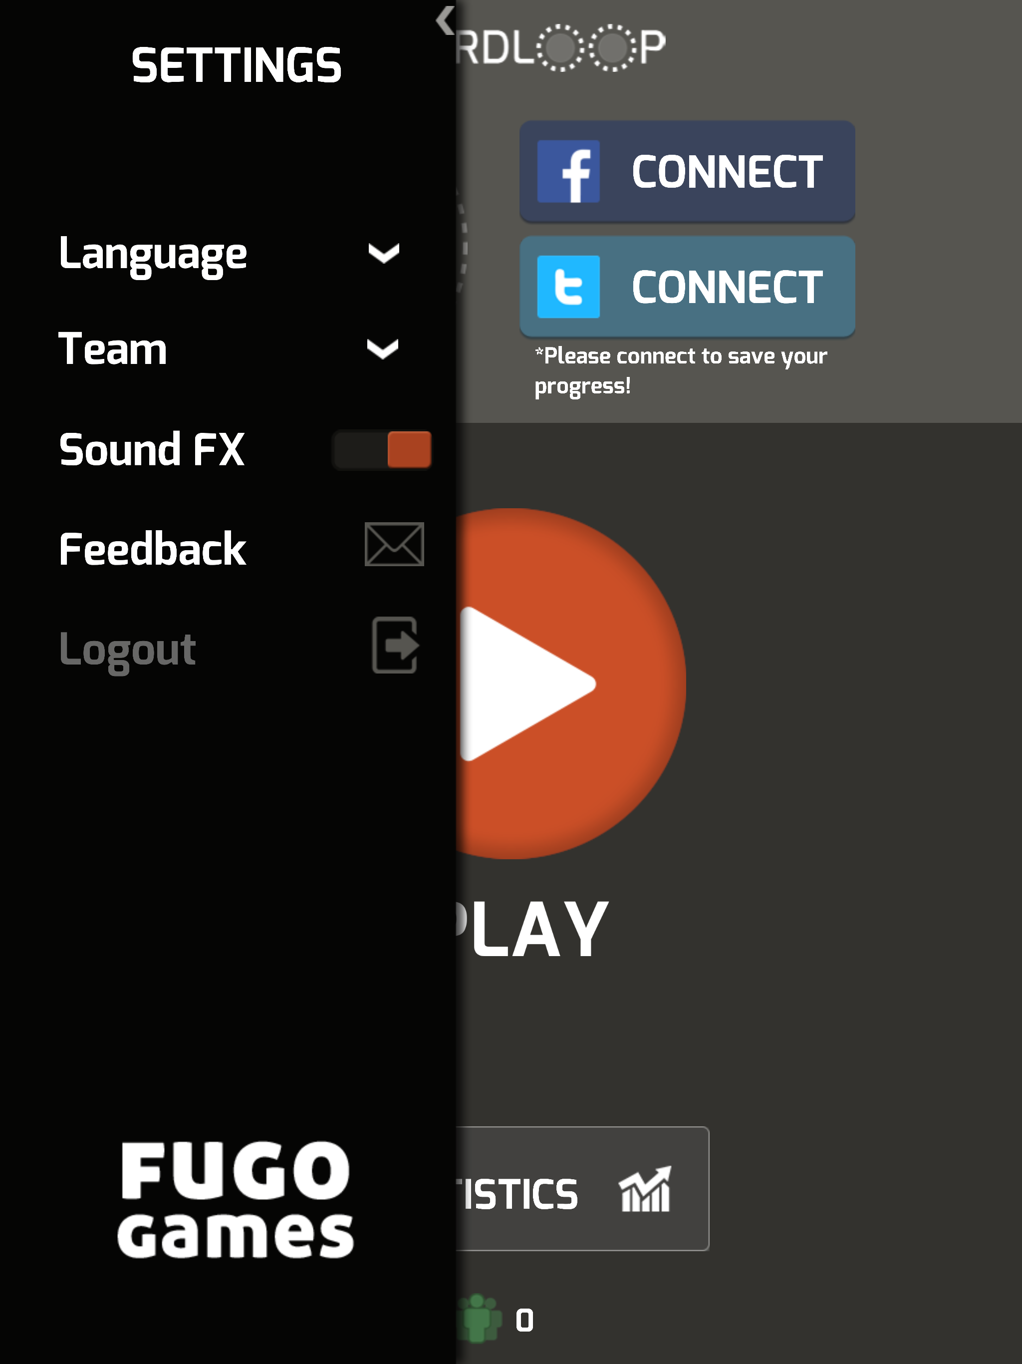Start the game with the orange play button
Viewport: 1022px width, 1364px height.
coord(571,683)
